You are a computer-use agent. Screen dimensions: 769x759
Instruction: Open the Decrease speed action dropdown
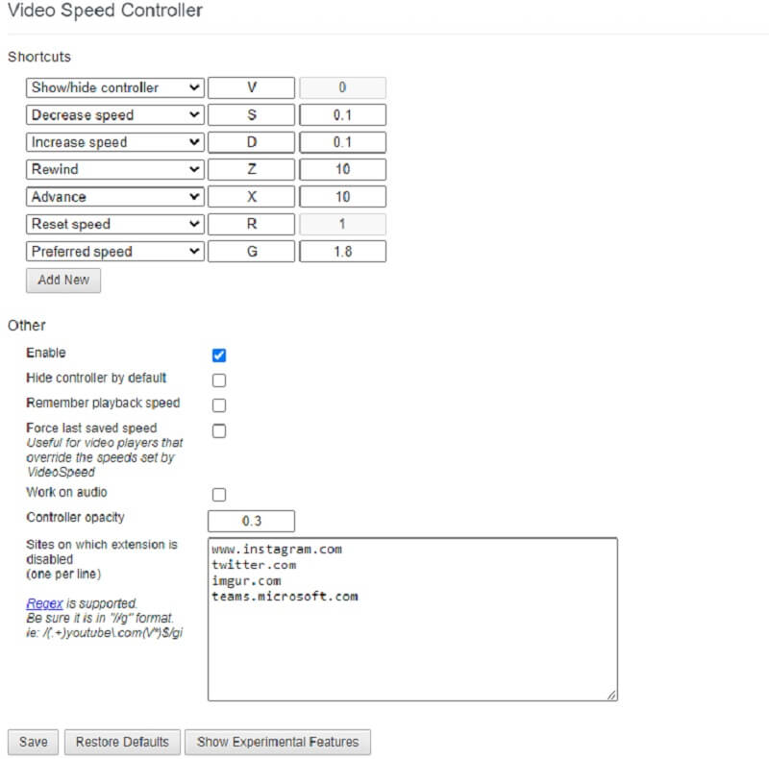click(x=113, y=114)
